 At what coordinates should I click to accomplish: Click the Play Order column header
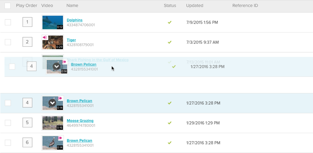(27, 6)
